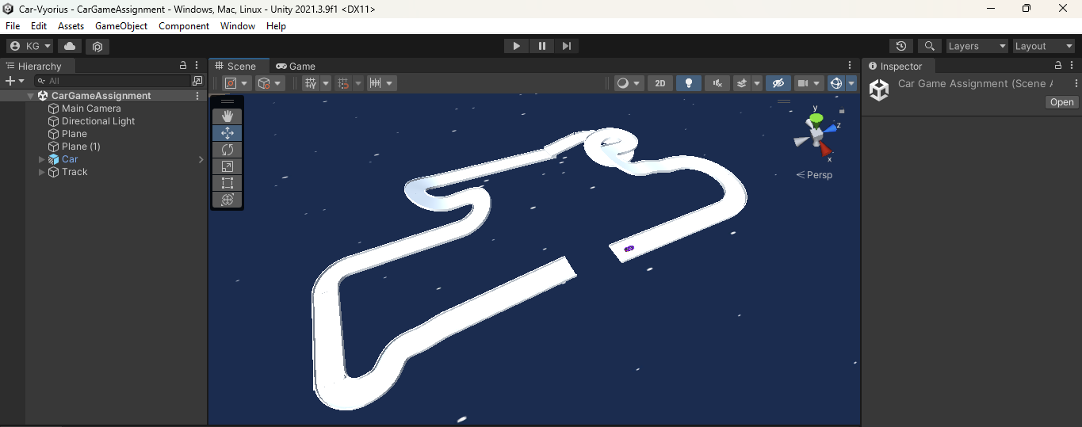1082x427 pixels.
Task: Open the global search magnifier
Action: [930, 46]
